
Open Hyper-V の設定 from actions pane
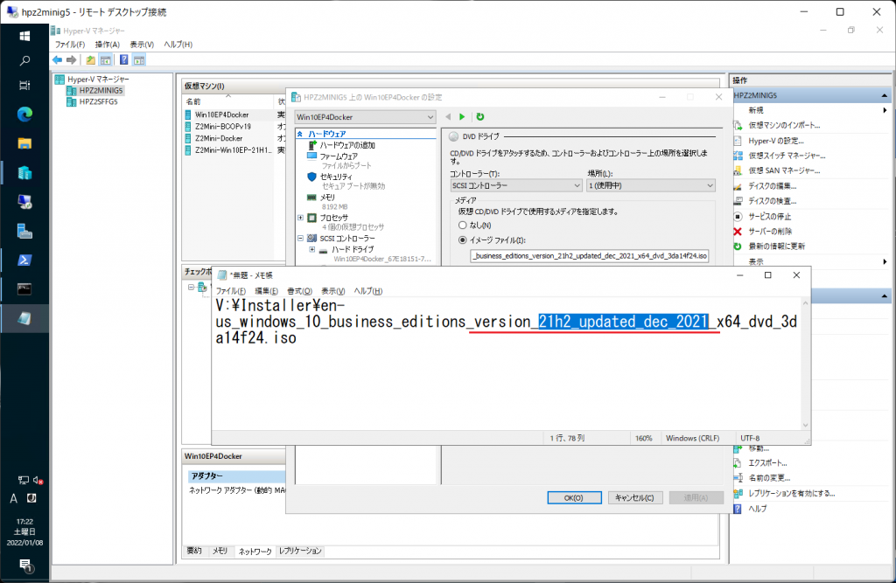(776, 141)
